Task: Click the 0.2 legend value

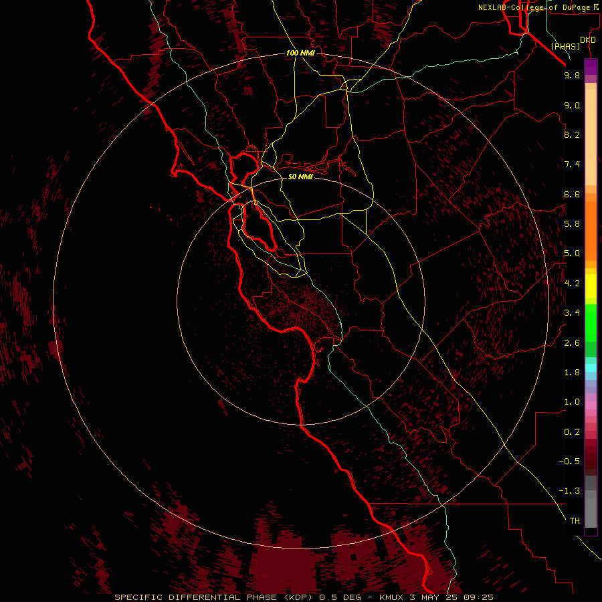Action: [572, 432]
